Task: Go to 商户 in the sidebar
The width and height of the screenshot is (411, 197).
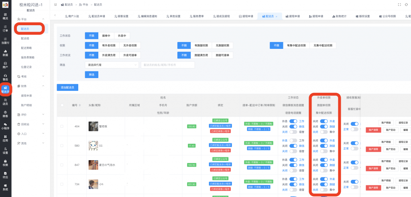Action: pyautogui.click(x=5, y=65)
